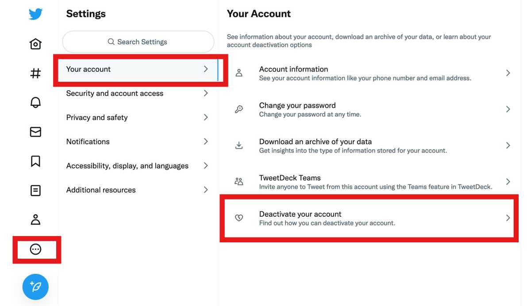
Task: Click the Twitter bird logo
Action: (35, 14)
